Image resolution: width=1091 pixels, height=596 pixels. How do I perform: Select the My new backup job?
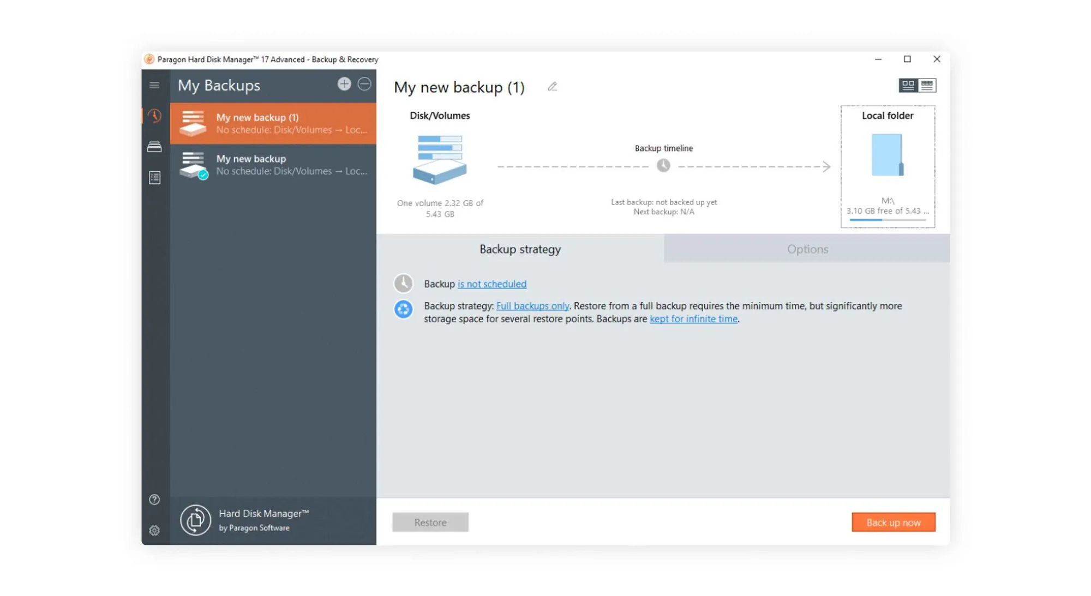click(x=273, y=164)
